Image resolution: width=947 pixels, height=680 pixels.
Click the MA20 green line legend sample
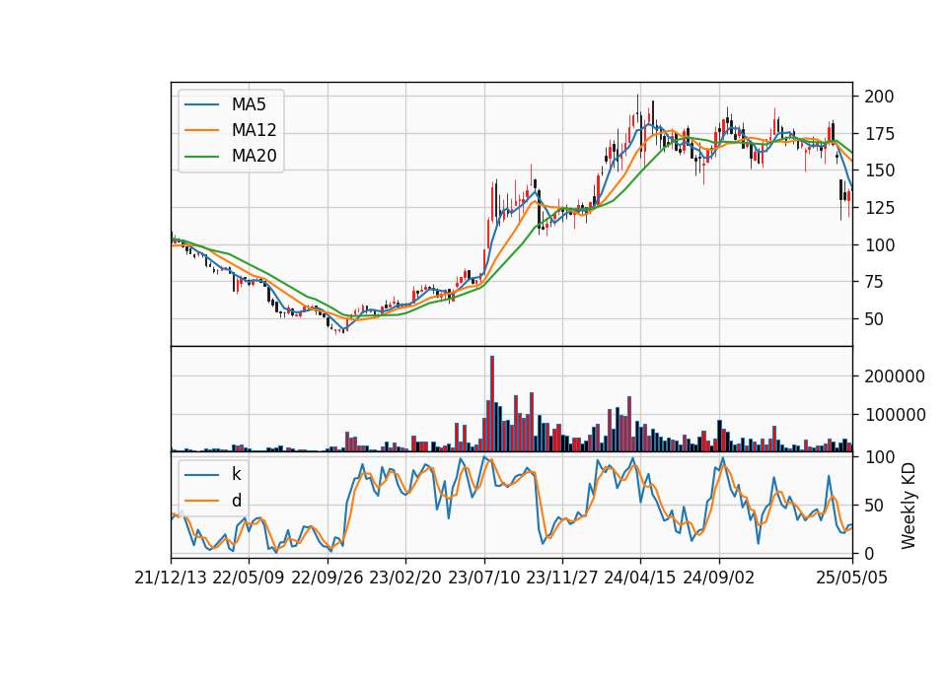[201, 157]
